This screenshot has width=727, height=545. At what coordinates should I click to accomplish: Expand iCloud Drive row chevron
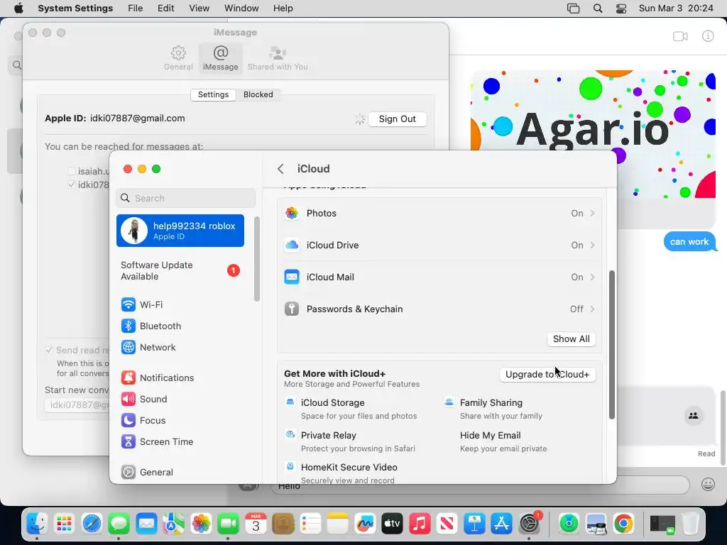pos(593,245)
